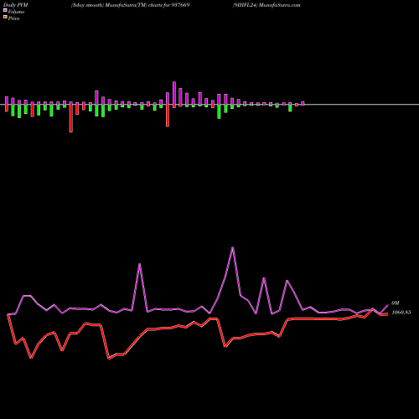Click the '0M' volume end label
The width and height of the screenshot is (419, 419).
pos(396,303)
